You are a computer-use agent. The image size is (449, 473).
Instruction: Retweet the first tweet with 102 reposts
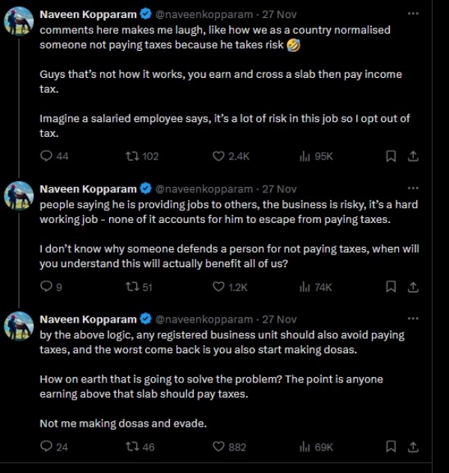133,156
